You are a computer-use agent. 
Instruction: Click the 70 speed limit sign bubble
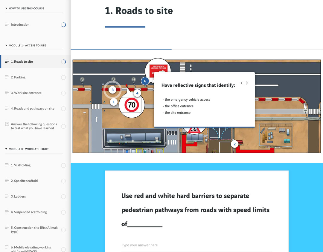132,105
